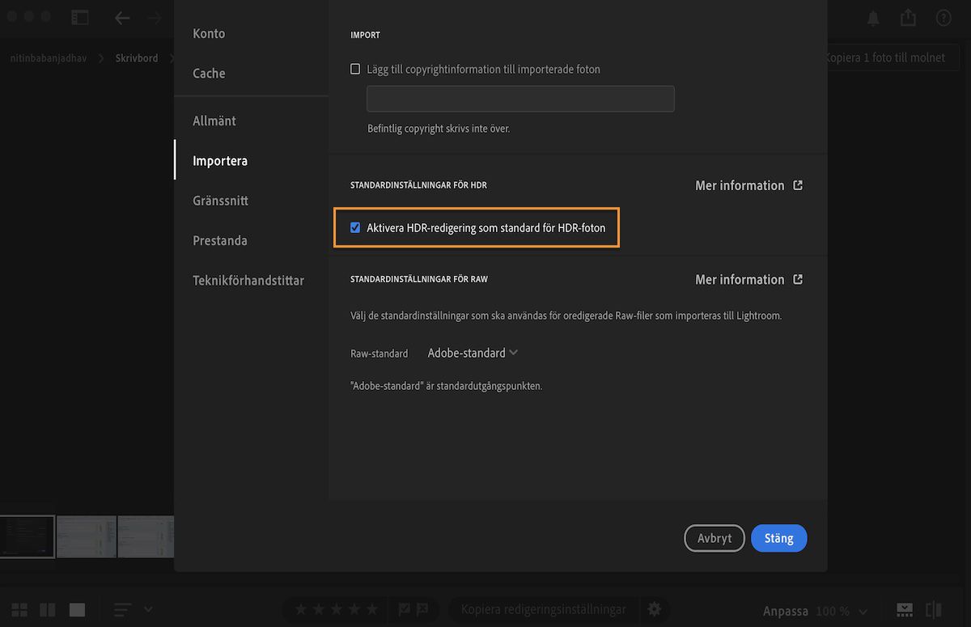
Task: Enable Lägg till copyrightinformation till importerade foton
Action: click(355, 69)
